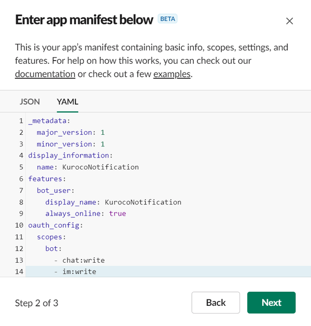The height and width of the screenshot is (326, 311).
Task: Click the display_information line
Action: pyautogui.click(x=70, y=155)
